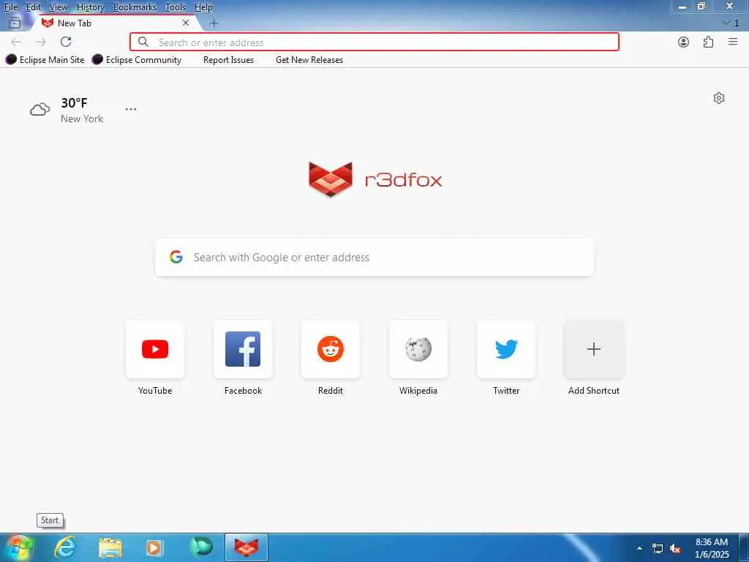This screenshot has width=749, height=562.
Task: Toggle the muted volume tray icon
Action: click(x=675, y=549)
